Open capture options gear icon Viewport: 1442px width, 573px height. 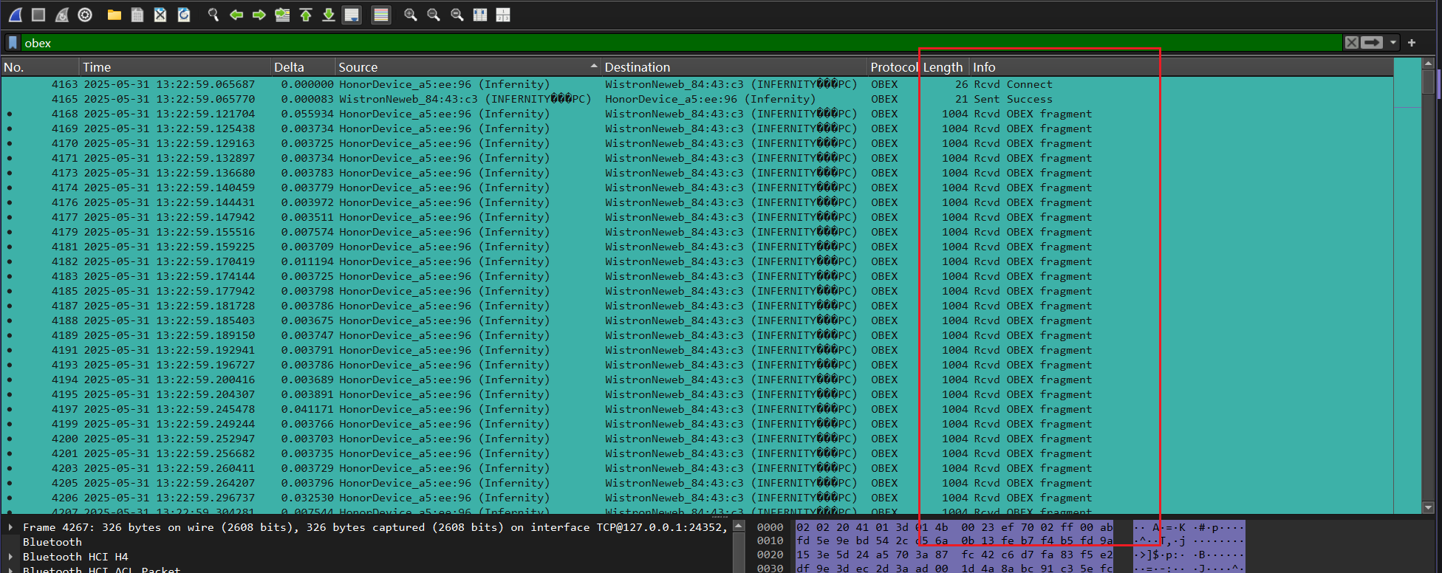pos(85,15)
